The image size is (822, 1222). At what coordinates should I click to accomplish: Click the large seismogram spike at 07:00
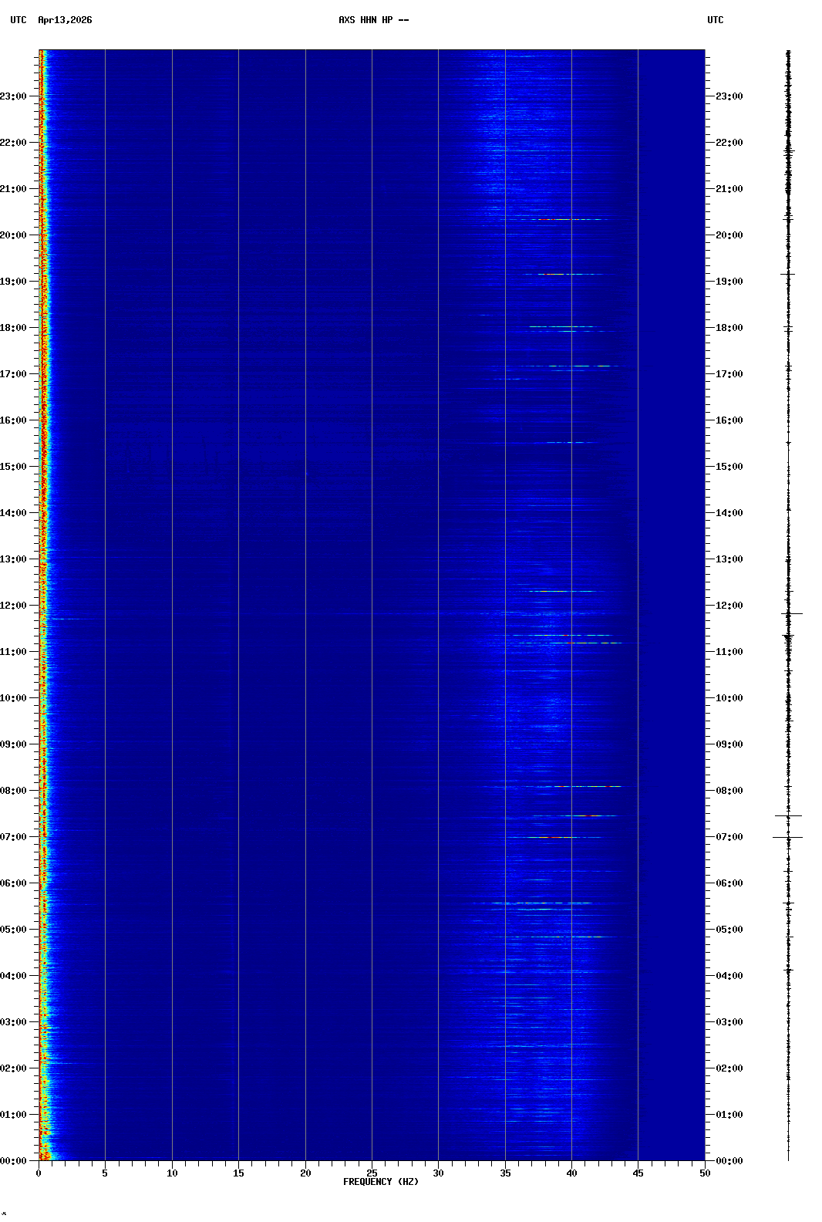788,837
